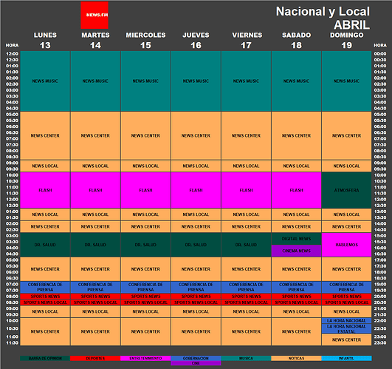Select the Martes column header
This screenshot has height=369, width=392.
(95, 35)
